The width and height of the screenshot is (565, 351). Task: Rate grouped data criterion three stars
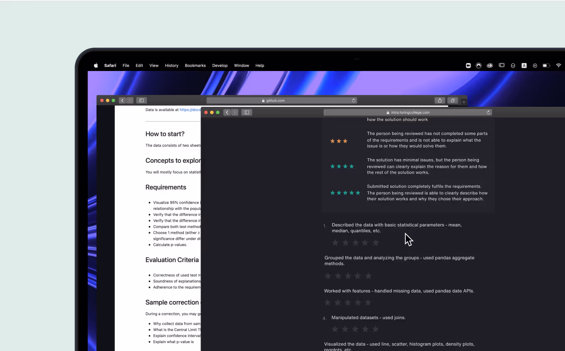pyautogui.click(x=348, y=276)
